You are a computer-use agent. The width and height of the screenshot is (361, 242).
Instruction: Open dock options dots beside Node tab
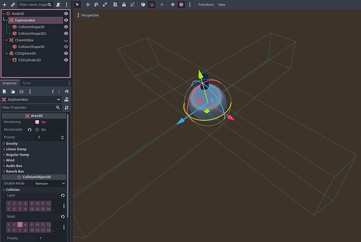pyautogui.click(x=69, y=83)
